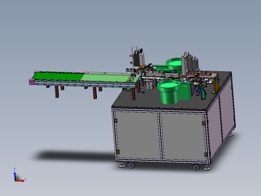
Task: Select the right front cabinet door panel
Action: [184, 137]
